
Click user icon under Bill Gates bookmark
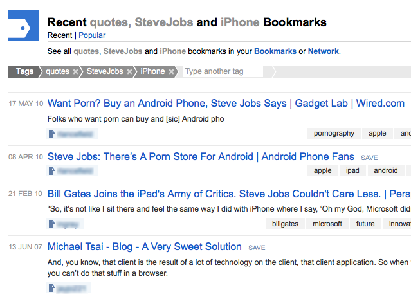click(x=52, y=224)
